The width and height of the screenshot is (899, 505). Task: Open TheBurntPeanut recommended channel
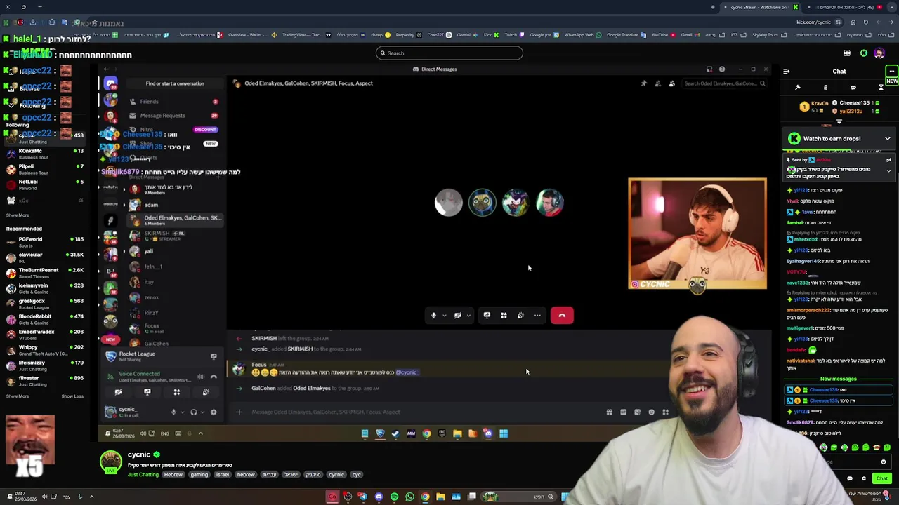tap(44, 273)
